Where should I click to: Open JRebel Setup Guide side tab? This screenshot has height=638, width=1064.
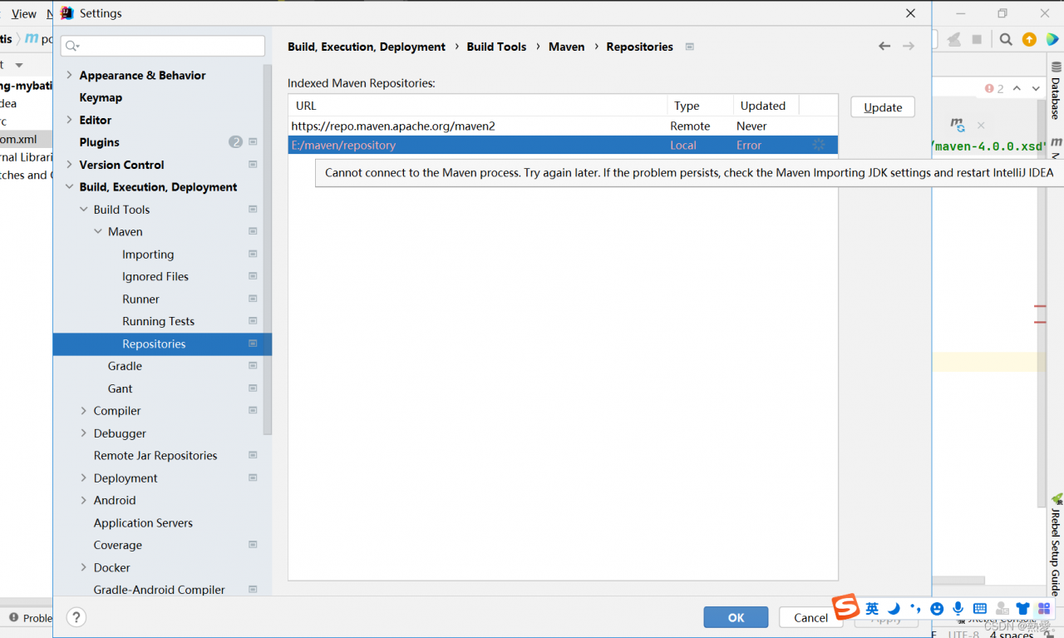1056,545
